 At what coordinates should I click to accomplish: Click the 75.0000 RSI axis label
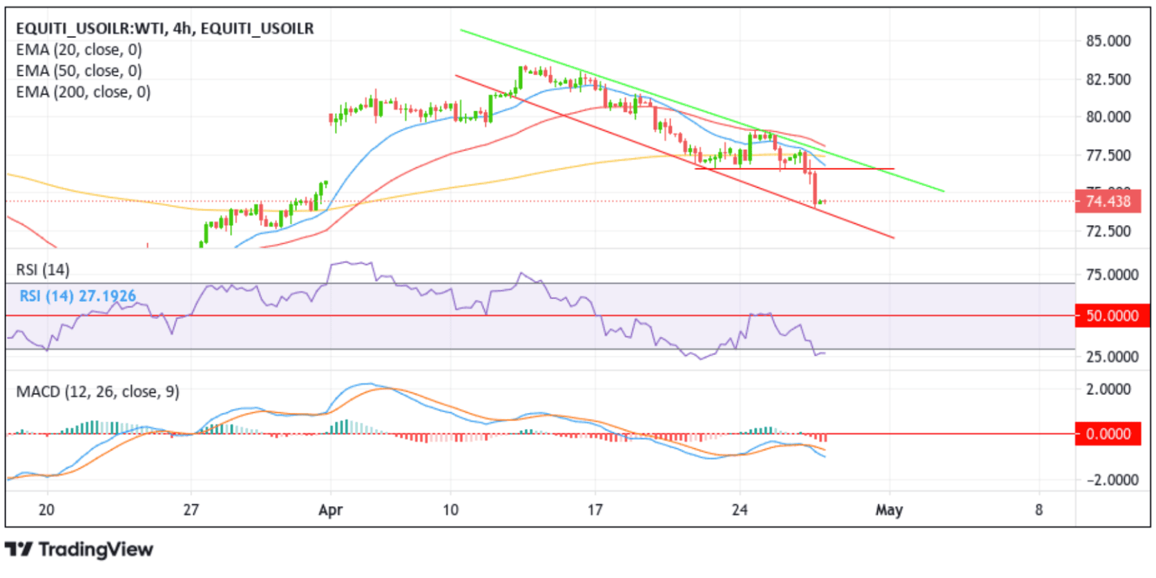pyautogui.click(x=1112, y=274)
